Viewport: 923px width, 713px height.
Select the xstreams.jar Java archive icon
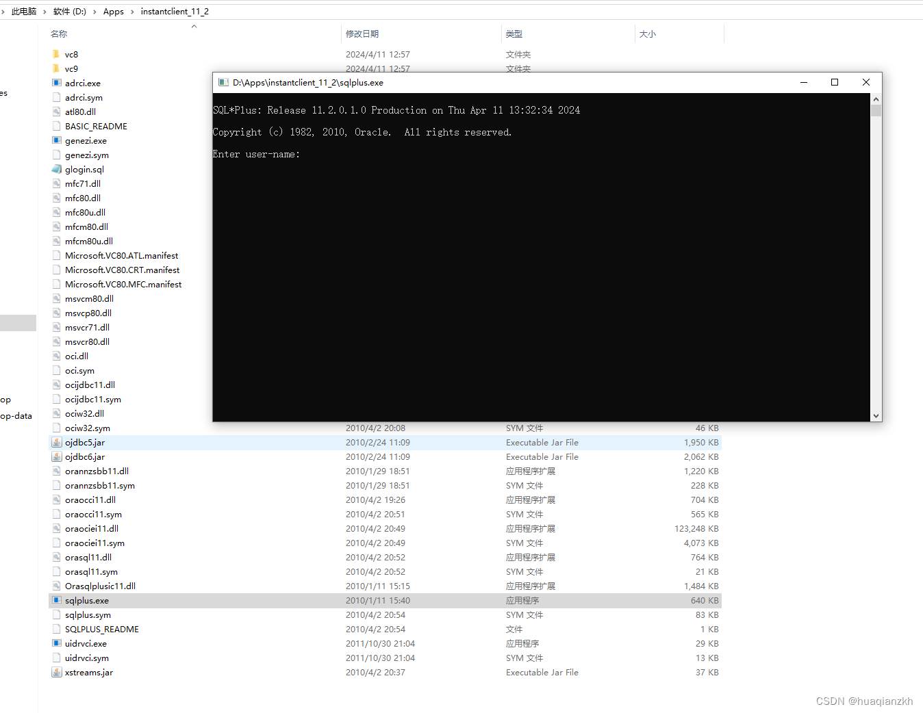tap(56, 672)
